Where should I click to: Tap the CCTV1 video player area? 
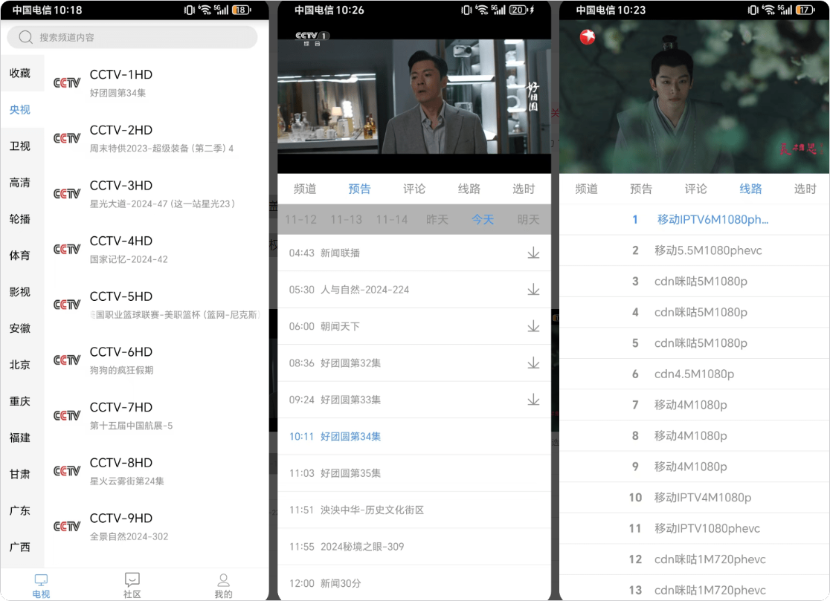point(414,97)
